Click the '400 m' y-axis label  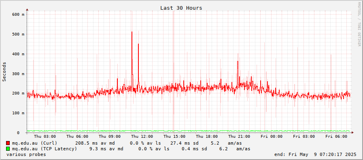click(18, 54)
